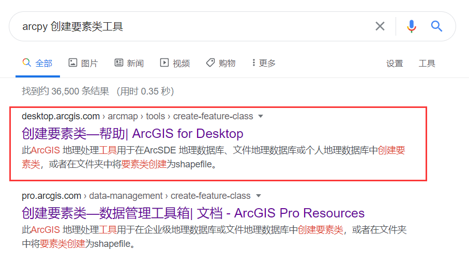This screenshot has height=266, width=469.
Task: Open the desktop.arcgis.com result dropdown arrow
Action: point(261,116)
